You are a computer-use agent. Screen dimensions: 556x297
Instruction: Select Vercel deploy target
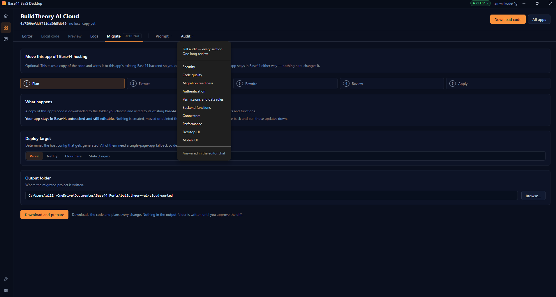coord(34,156)
